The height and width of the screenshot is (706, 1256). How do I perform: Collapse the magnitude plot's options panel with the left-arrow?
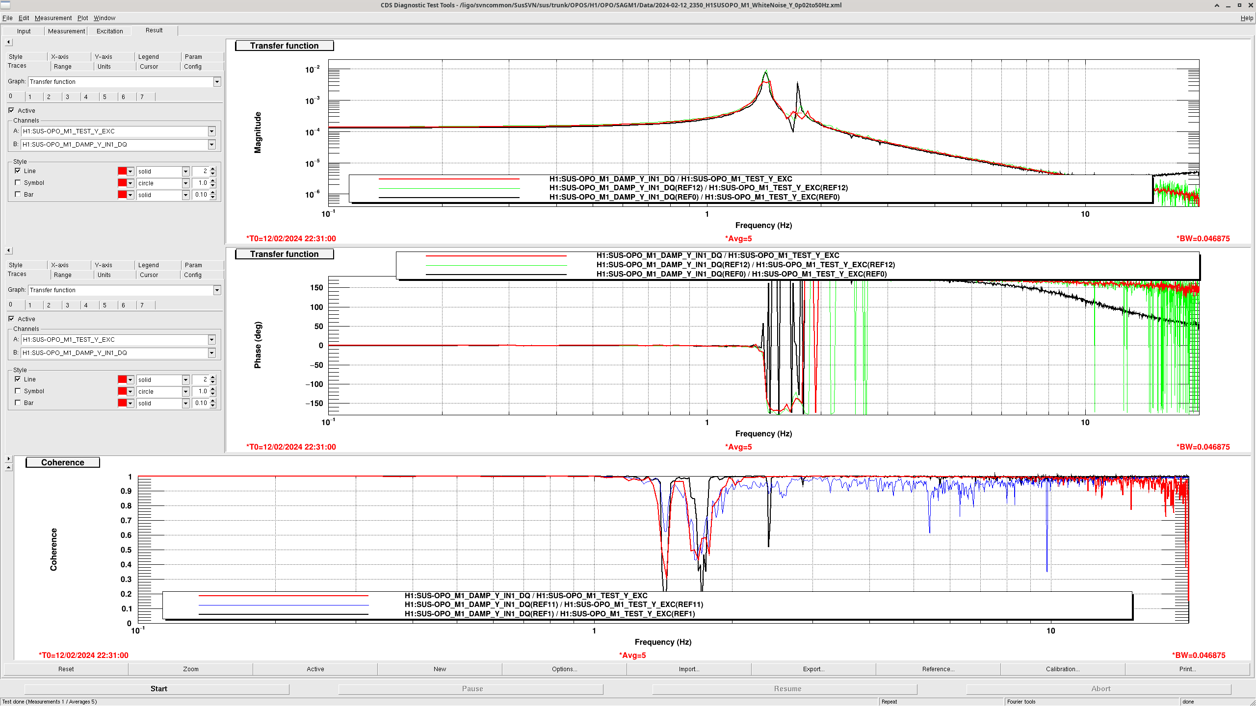click(8, 42)
